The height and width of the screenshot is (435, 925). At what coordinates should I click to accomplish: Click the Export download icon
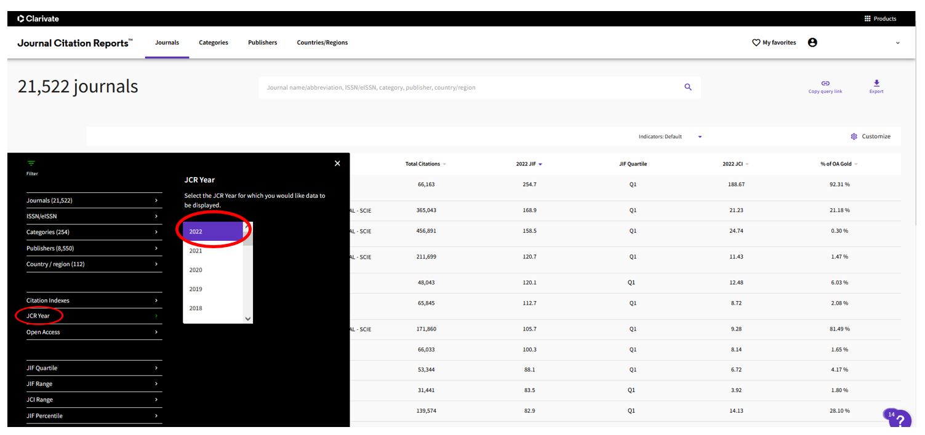876,83
